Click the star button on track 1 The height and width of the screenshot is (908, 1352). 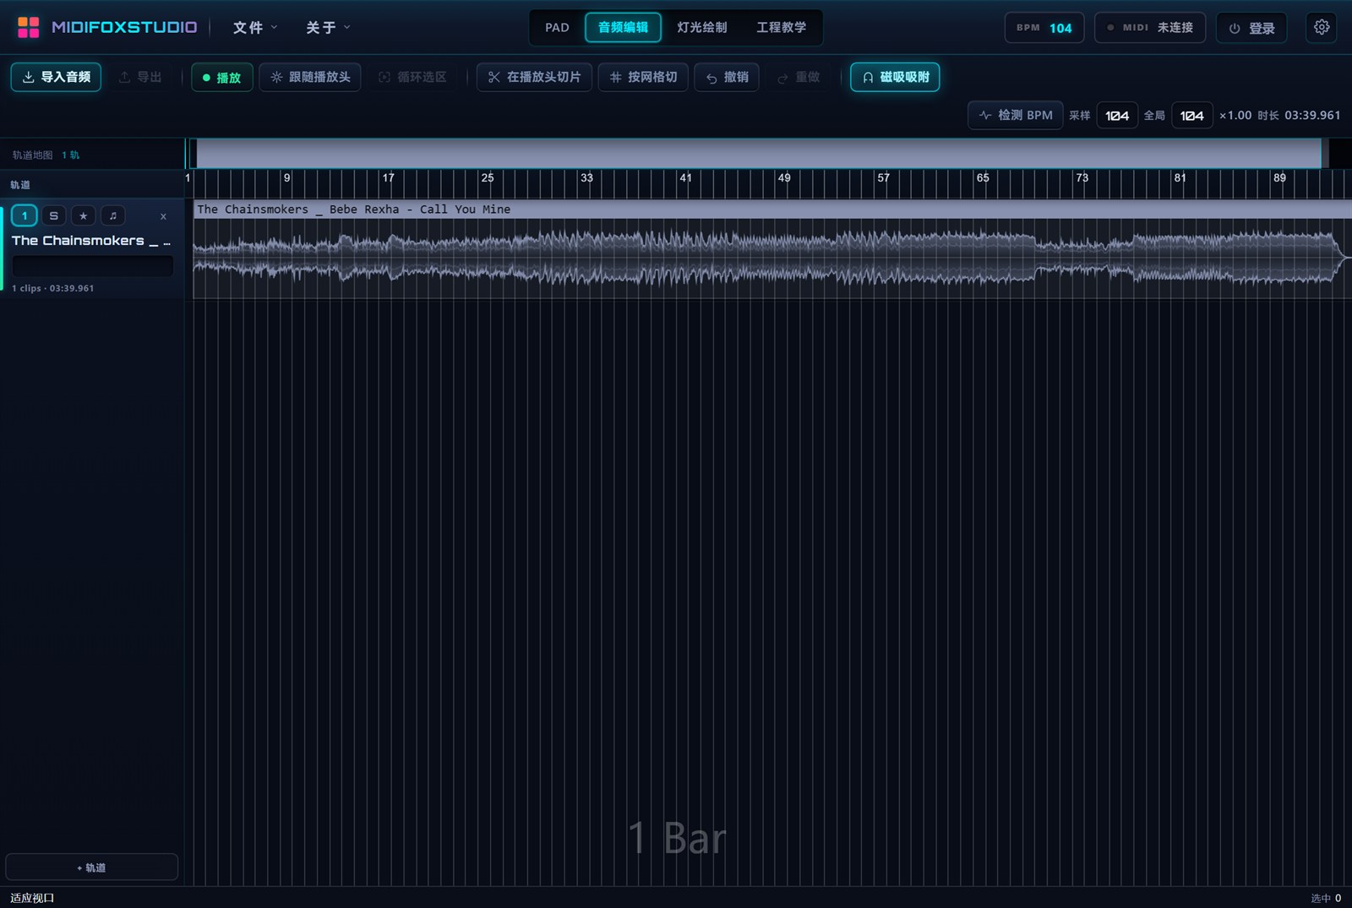click(83, 216)
